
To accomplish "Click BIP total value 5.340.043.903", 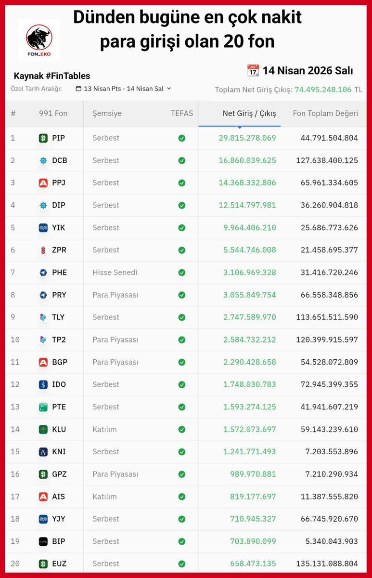I will coord(332,541).
